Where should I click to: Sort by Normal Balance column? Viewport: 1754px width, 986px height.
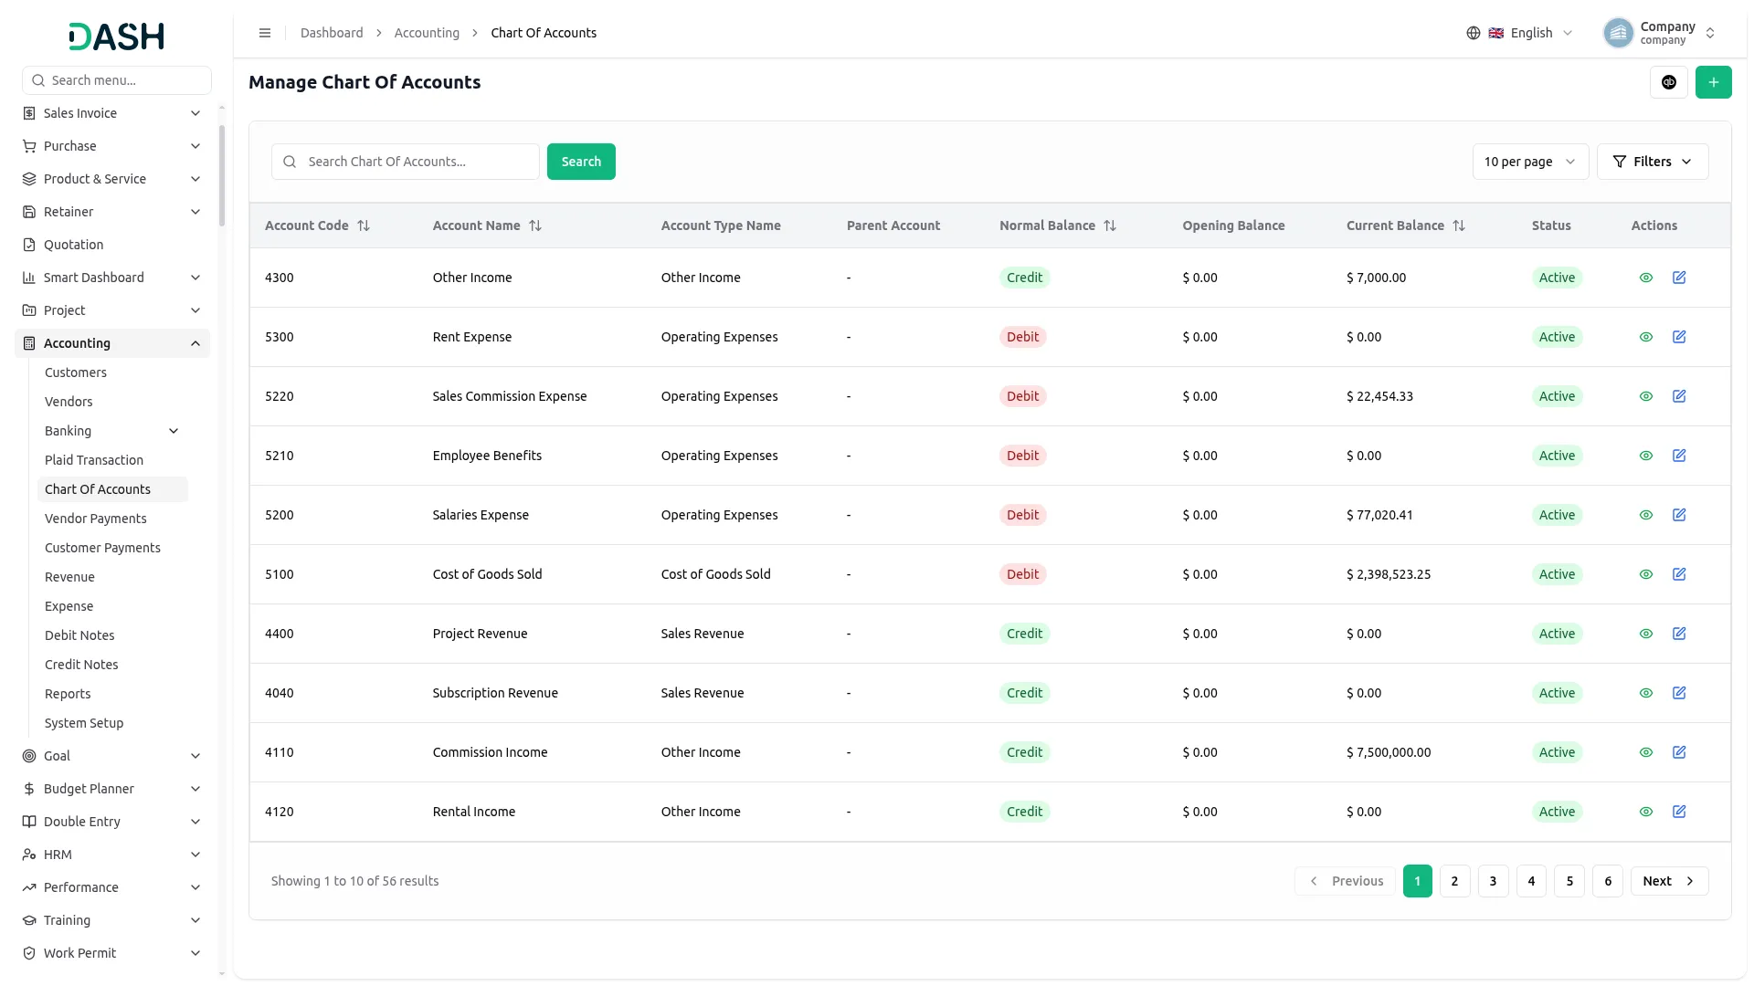pyautogui.click(x=1110, y=226)
